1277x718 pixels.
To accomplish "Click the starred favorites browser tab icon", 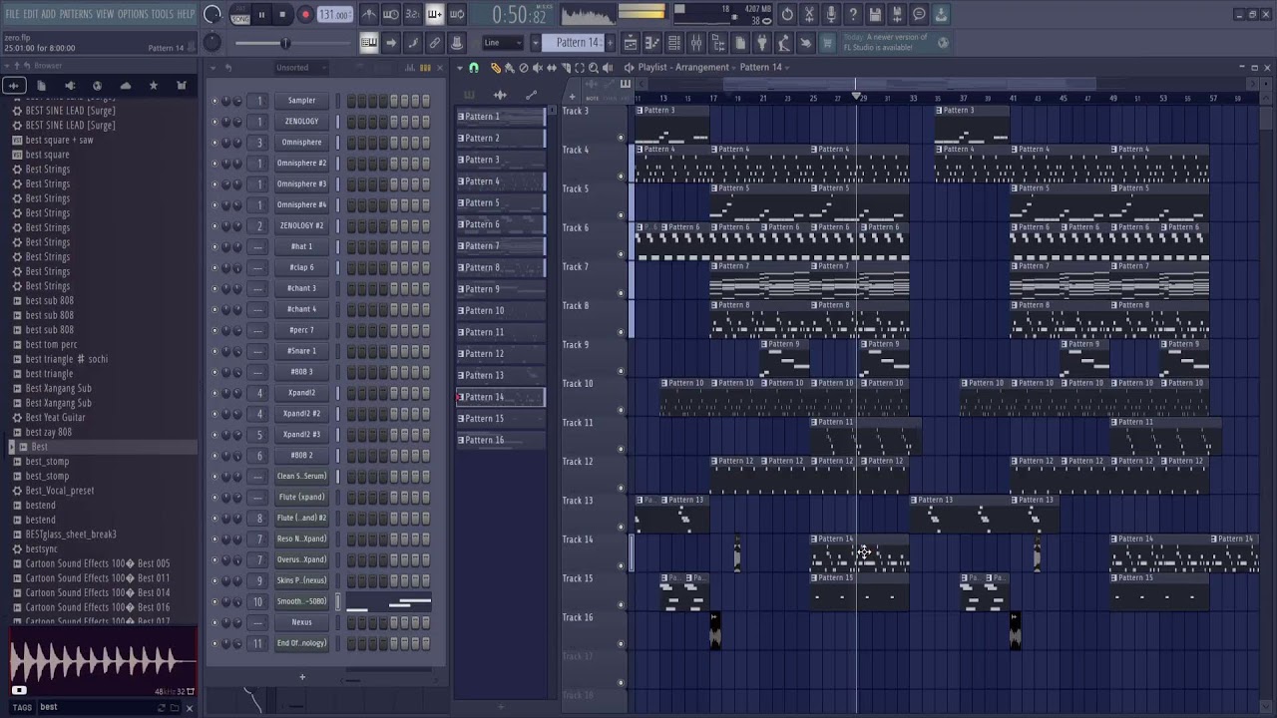I will point(154,86).
